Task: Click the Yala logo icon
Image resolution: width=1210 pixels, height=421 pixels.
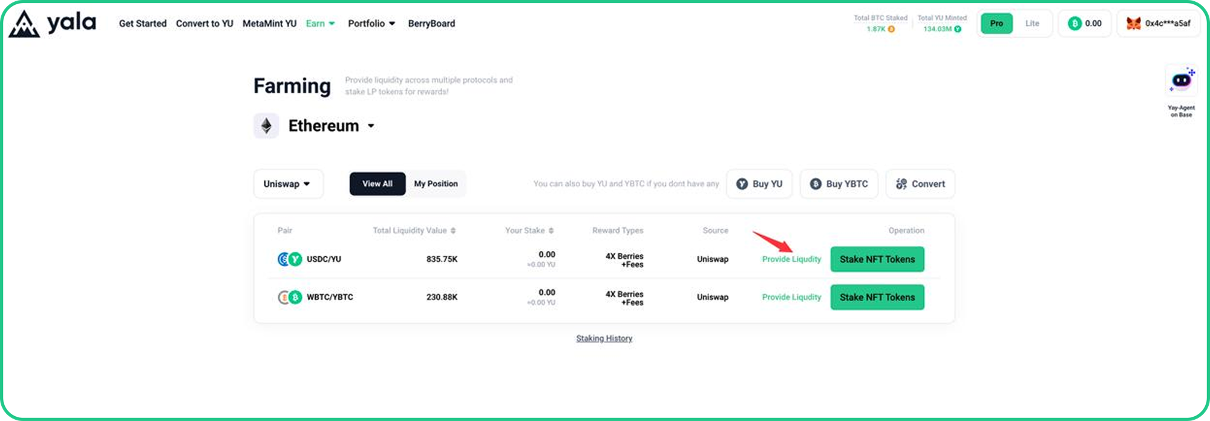Action: pyautogui.click(x=24, y=24)
